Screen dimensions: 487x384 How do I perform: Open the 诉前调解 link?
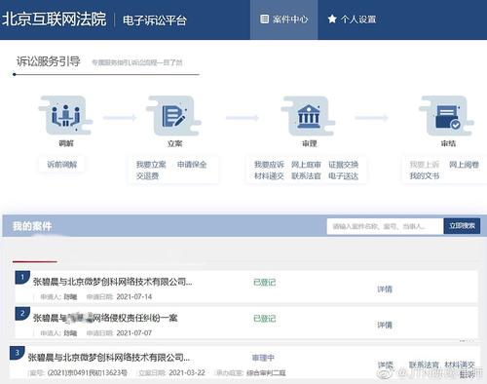point(62,165)
